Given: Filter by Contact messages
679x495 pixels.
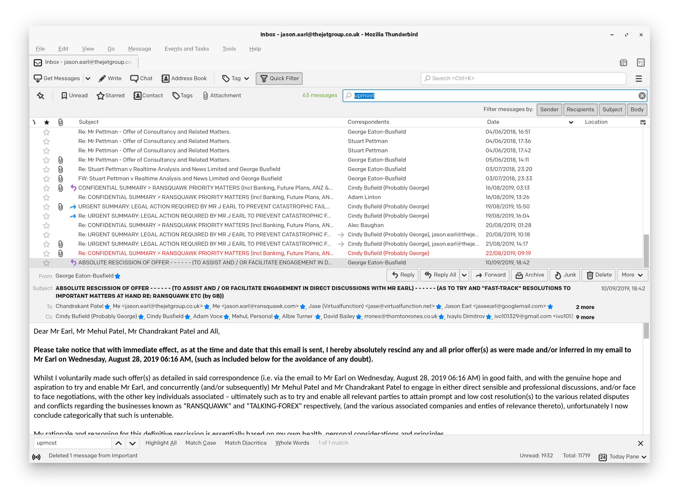Looking at the screenshot, I should point(148,95).
